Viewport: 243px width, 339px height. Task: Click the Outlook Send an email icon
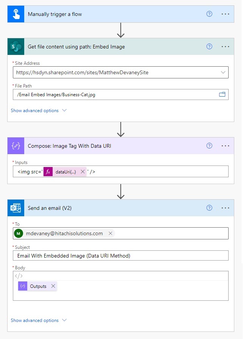point(16,208)
